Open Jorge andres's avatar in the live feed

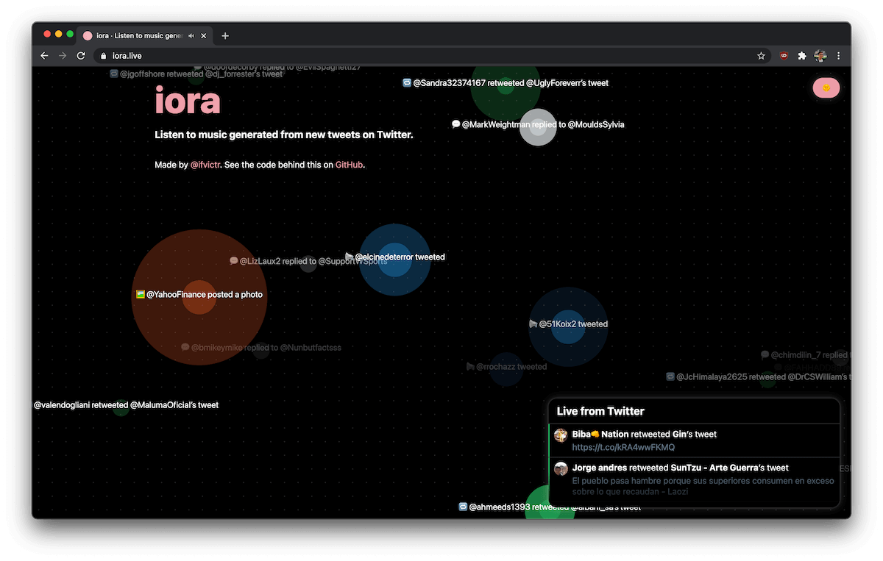click(x=561, y=468)
